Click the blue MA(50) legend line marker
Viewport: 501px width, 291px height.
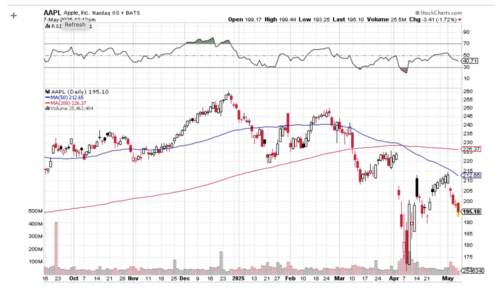(46, 98)
